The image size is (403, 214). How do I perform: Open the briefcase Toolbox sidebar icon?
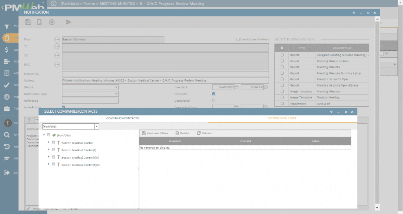(7, 109)
